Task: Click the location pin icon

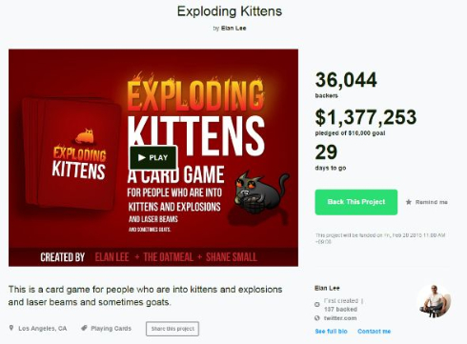Action: (x=11, y=328)
